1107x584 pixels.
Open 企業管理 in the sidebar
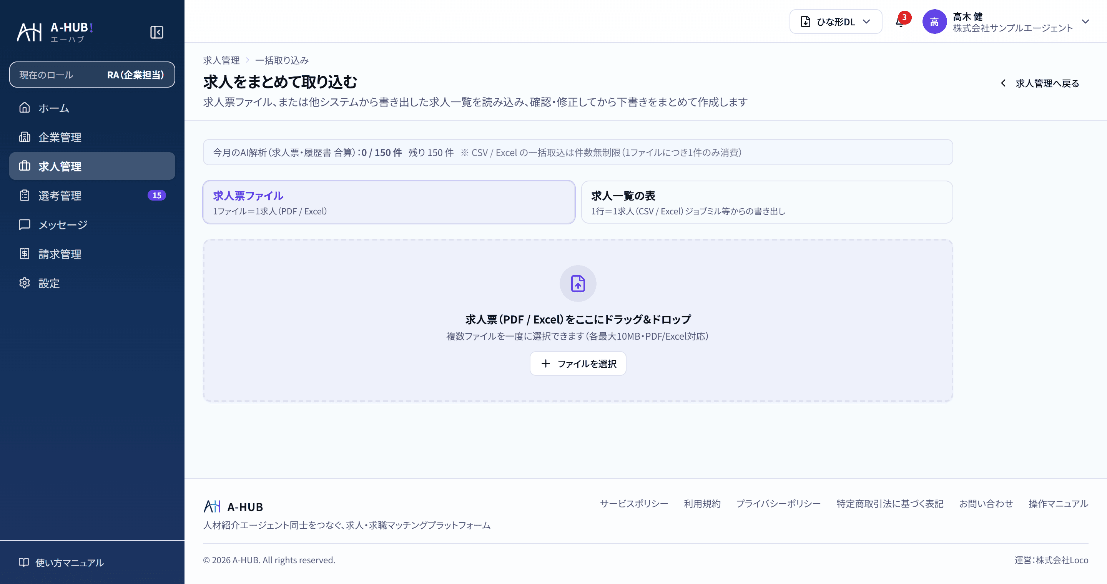pos(92,136)
